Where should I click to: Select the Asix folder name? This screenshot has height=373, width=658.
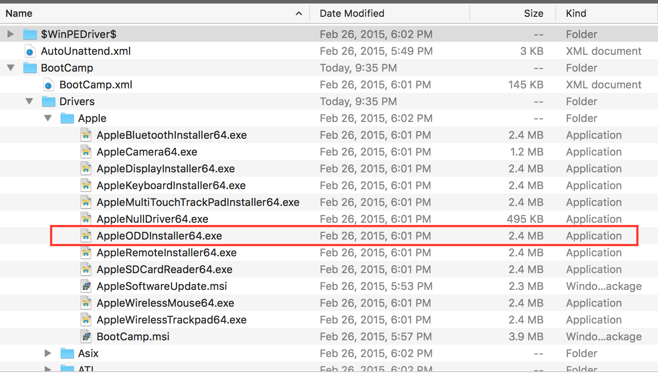(88, 353)
